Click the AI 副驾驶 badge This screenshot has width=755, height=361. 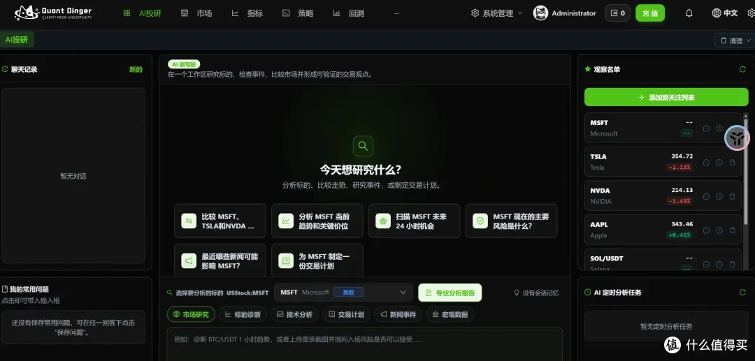pyautogui.click(x=184, y=64)
